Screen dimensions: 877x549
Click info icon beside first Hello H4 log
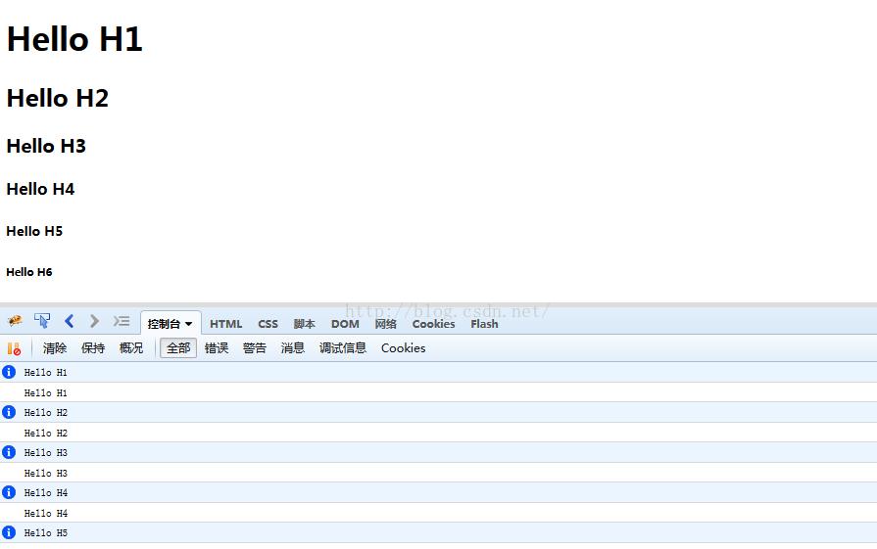[x=9, y=492]
